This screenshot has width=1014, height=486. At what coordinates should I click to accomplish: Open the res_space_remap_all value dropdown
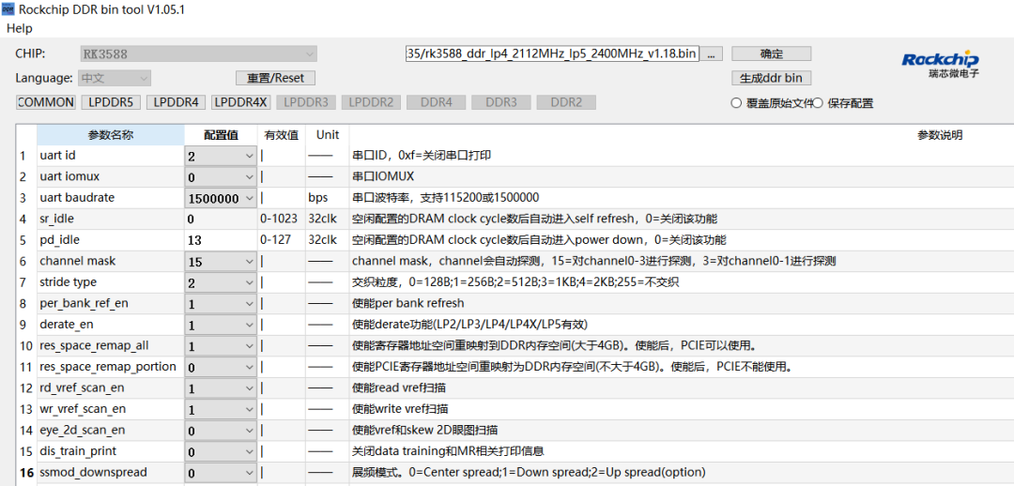(x=221, y=346)
